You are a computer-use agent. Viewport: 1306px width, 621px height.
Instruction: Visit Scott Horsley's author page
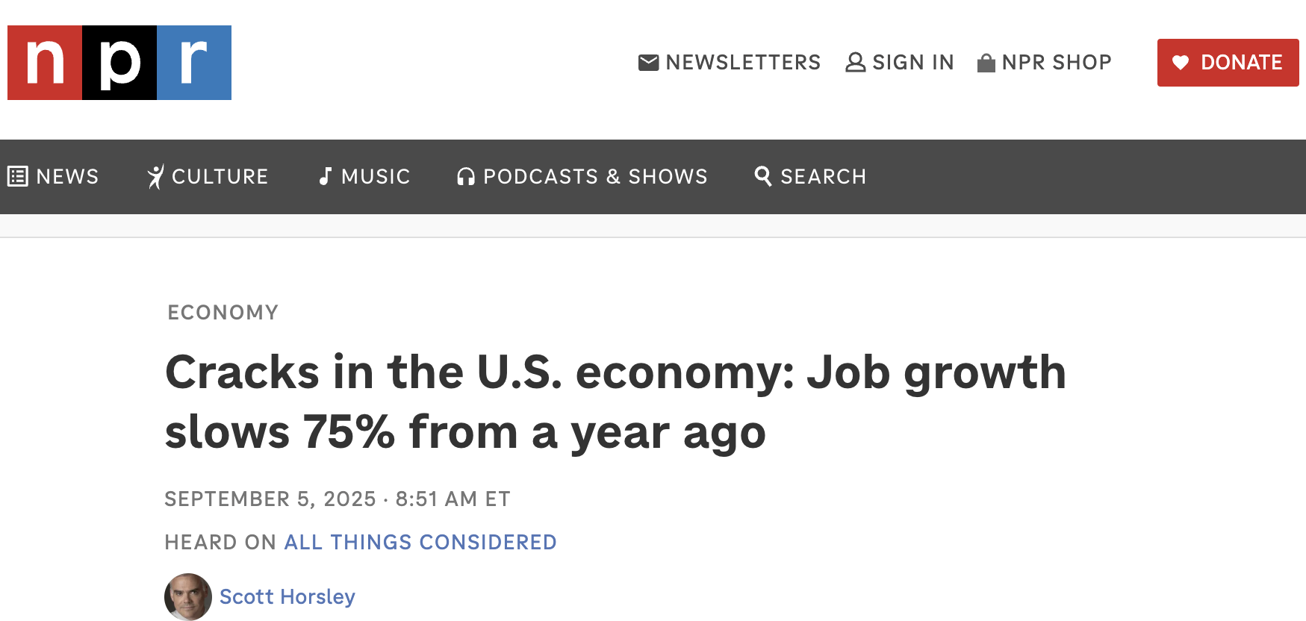287,596
